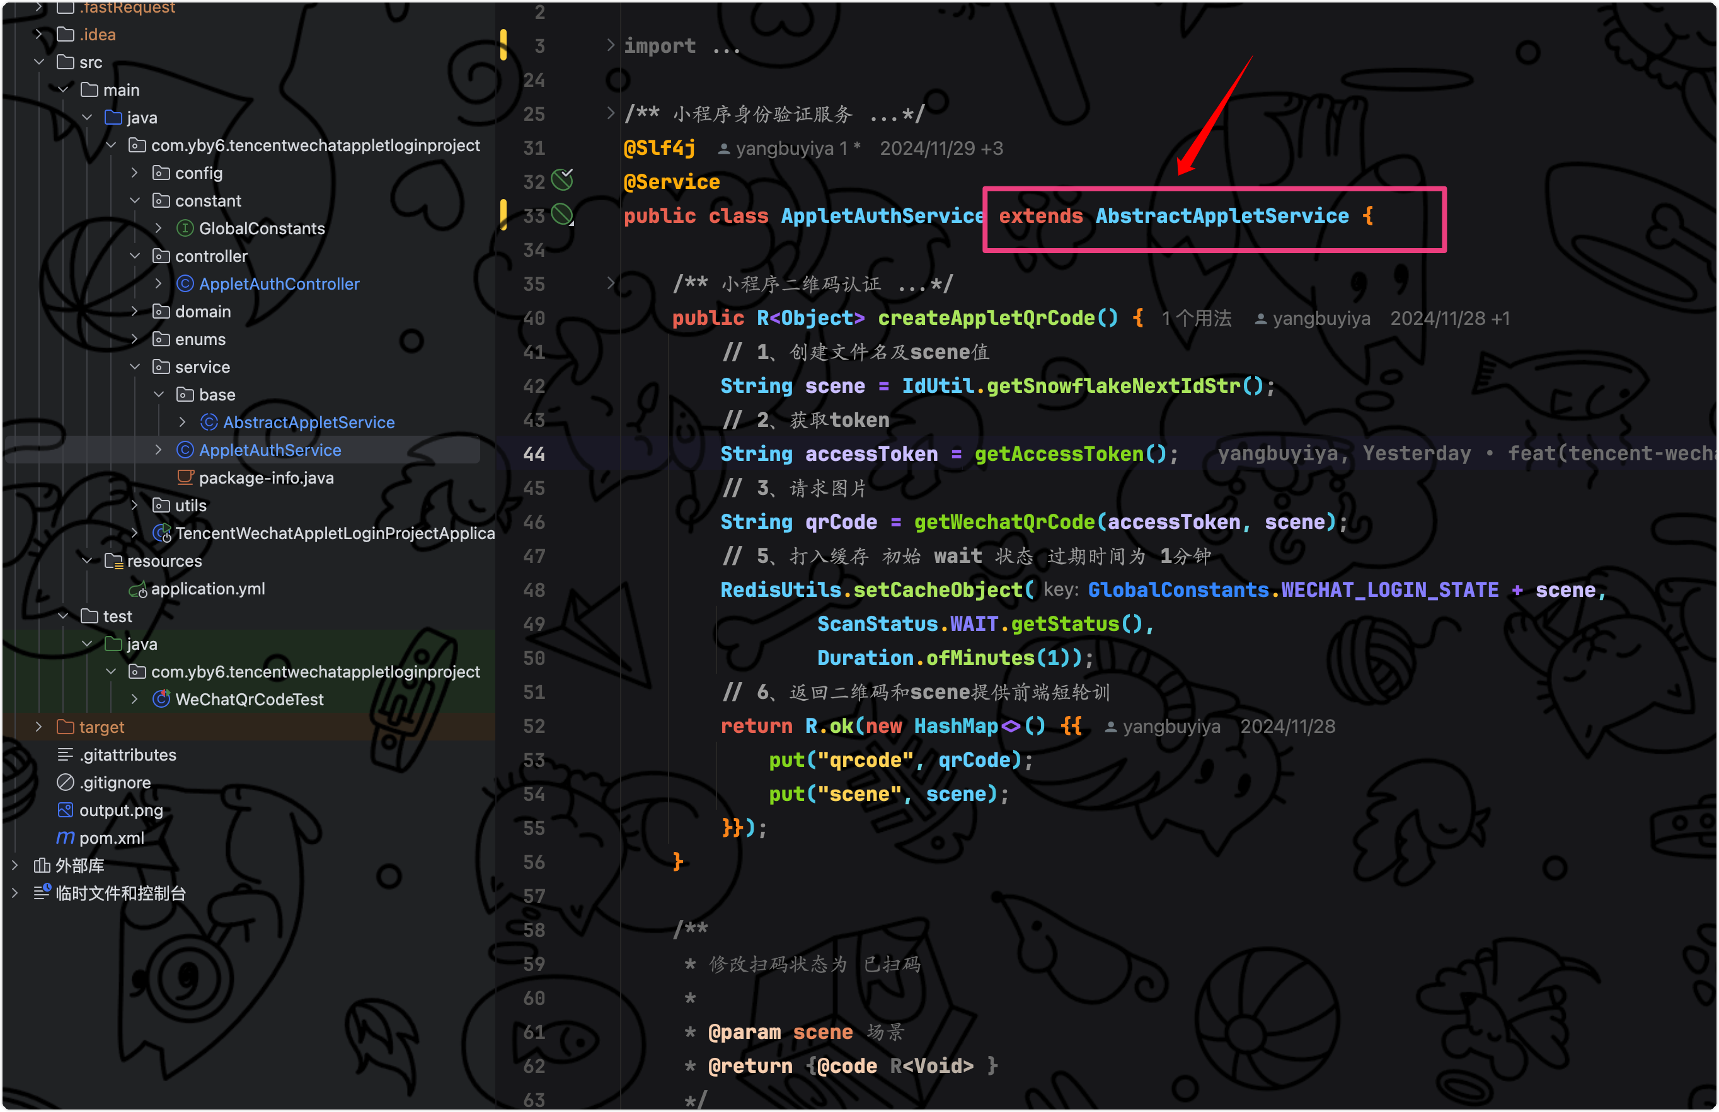
Task: Click line number 44 in the gutter
Action: click(x=534, y=454)
